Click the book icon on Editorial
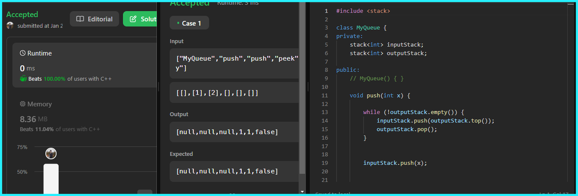578x196 pixels. coord(80,19)
